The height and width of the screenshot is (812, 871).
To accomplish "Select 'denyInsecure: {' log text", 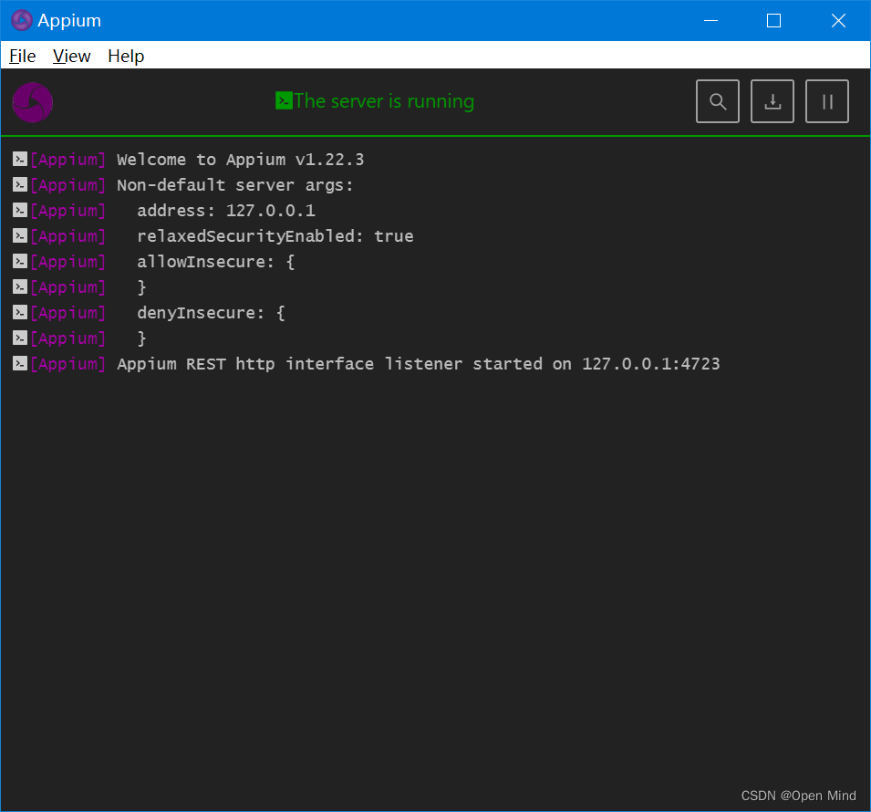I will [x=211, y=313].
